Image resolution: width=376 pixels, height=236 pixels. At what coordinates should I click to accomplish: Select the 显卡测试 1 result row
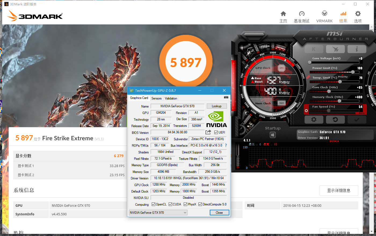pyautogui.click(x=70, y=166)
